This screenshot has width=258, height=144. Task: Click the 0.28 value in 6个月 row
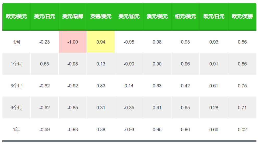pyautogui.click(x=214, y=108)
